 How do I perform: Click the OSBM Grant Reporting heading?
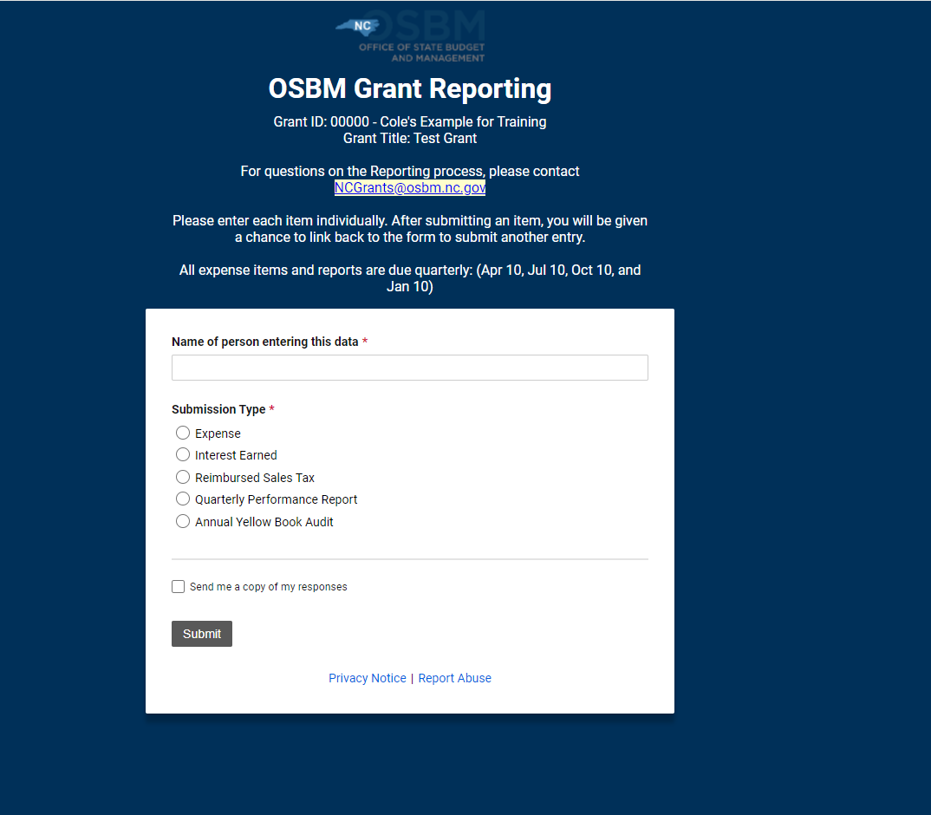(409, 88)
